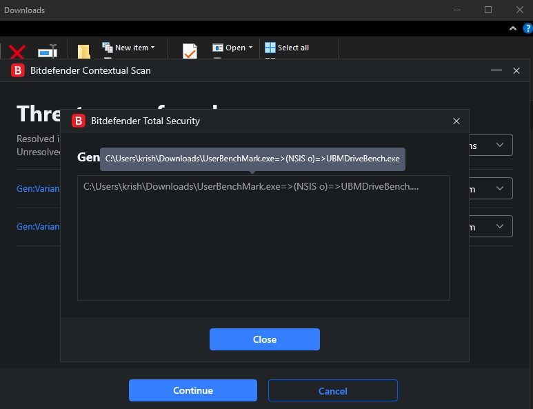Viewport: 533px width, 409px height.
Task: Open the action dropdown for first Gen:Variant threat
Action: point(491,188)
